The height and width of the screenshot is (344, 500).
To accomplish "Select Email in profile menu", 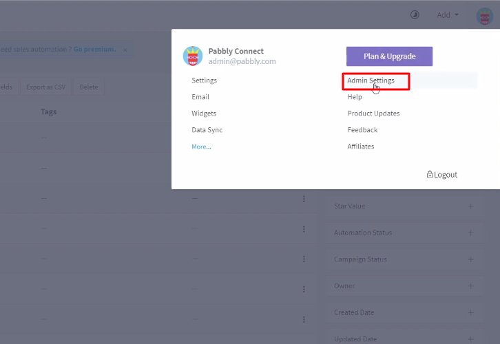I will [200, 97].
